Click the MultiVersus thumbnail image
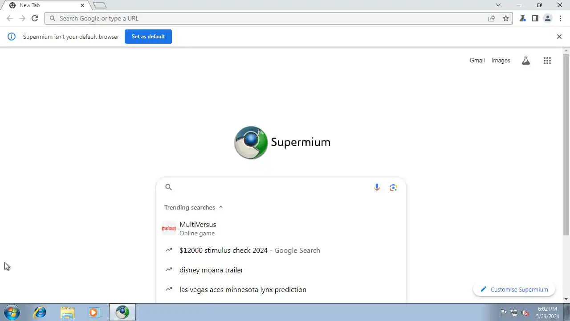570x321 pixels. [x=169, y=228]
